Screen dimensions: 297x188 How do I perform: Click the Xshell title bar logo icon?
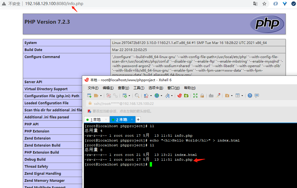87,80
